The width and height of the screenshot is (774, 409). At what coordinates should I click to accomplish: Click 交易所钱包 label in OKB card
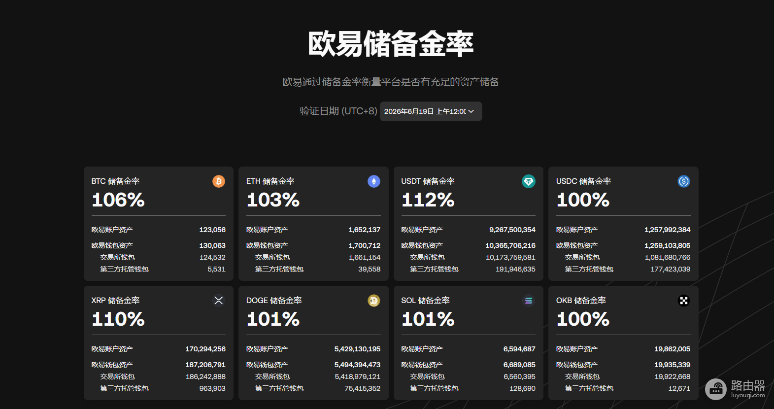click(582, 376)
